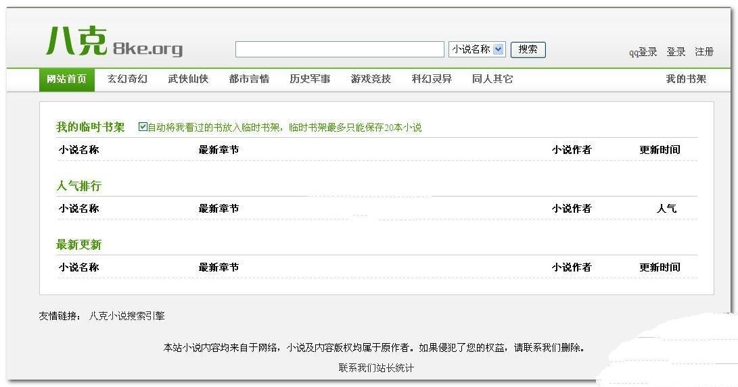Click the 同人其它 category tab

492,79
